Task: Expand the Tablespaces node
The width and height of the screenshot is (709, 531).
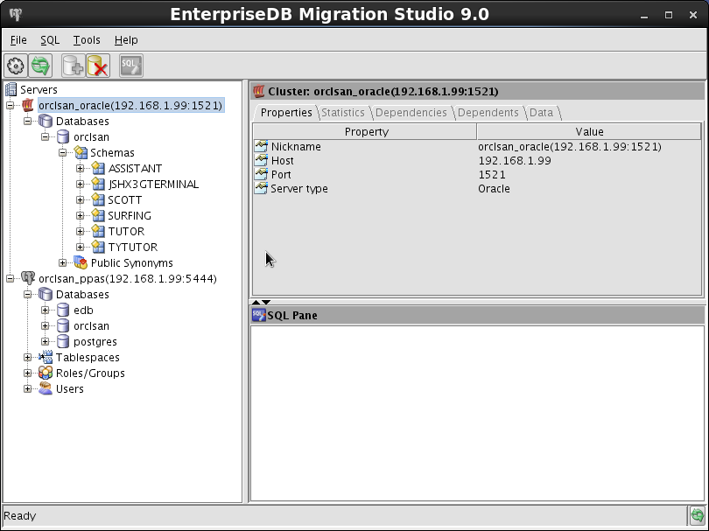Action: (28, 358)
